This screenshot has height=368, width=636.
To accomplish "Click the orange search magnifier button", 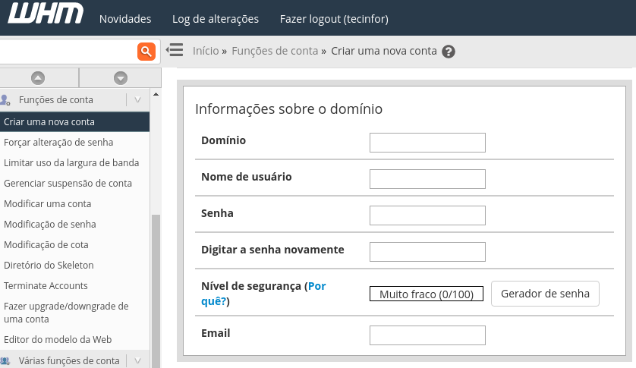I will coord(146,52).
